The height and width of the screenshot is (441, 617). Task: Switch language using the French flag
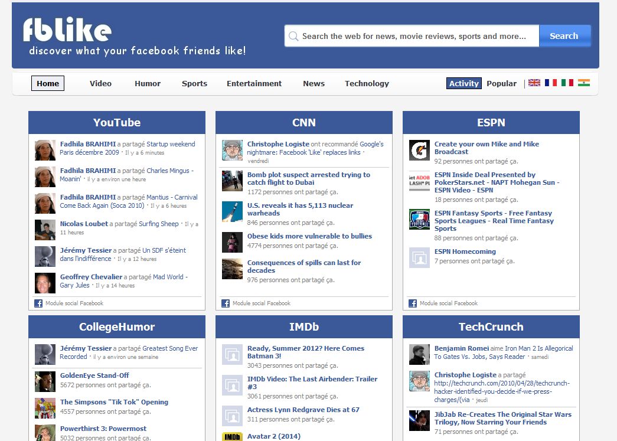click(550, 83)
